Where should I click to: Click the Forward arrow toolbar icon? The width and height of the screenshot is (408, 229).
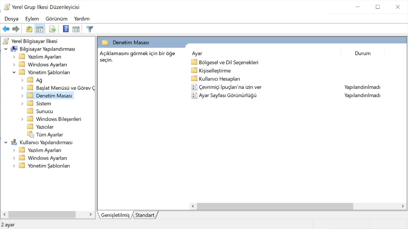coord(16,29)
